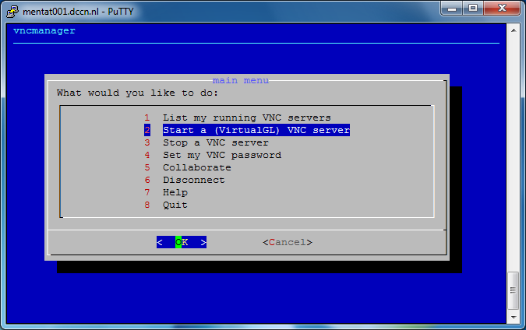The image size is (526, 330).
Task: Maximize the PuTTY window
Action: 473,8
